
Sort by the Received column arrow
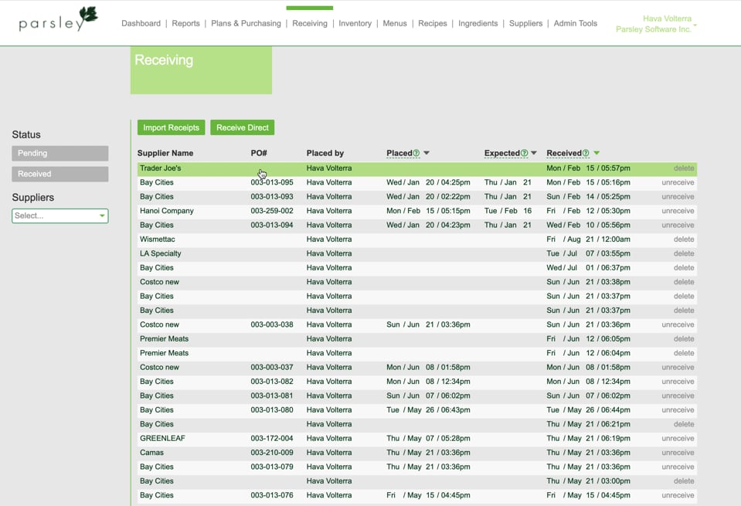point(597,153)
